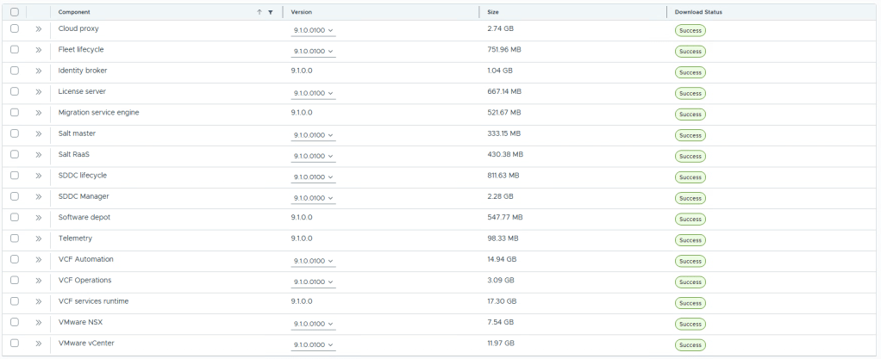Check the VCF Operations row checkbox
Image resolution: width=881 pixels, height=359 pixels.
[x=15, y=280]
